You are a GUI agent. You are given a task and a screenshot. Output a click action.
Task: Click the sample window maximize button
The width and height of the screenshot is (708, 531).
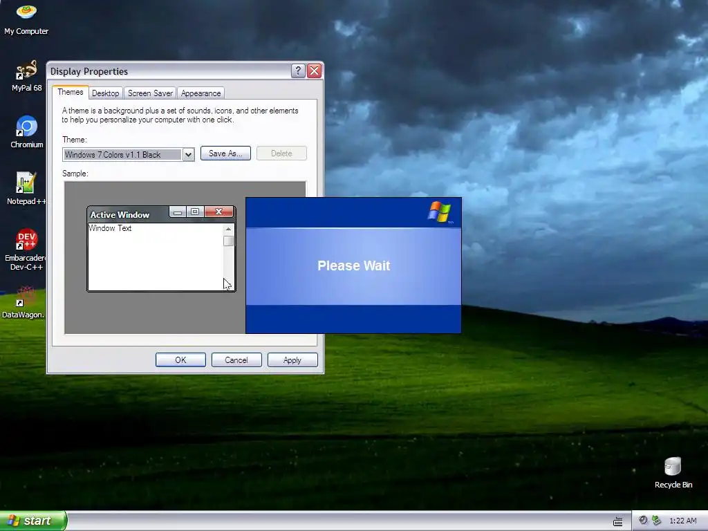click(x=195, y=212)
